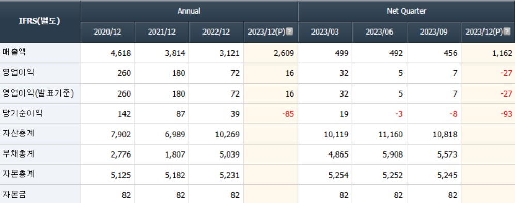Image resolution: width=515 pixels, height=203 pixels.
Task: Click the 87 net income value
Action: [181, 114]
